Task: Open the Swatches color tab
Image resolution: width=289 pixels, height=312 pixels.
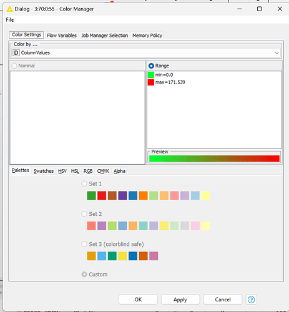Action: tap(44, 171)
